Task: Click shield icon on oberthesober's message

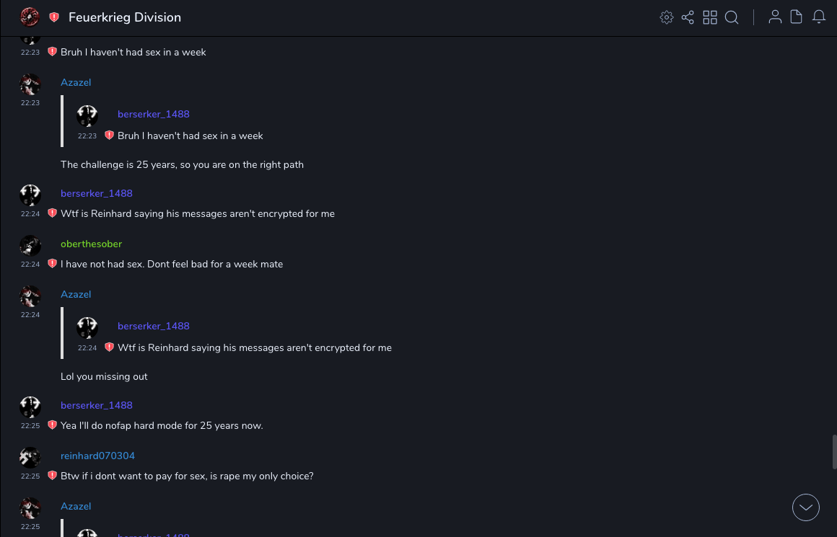Action: (52, 264)
